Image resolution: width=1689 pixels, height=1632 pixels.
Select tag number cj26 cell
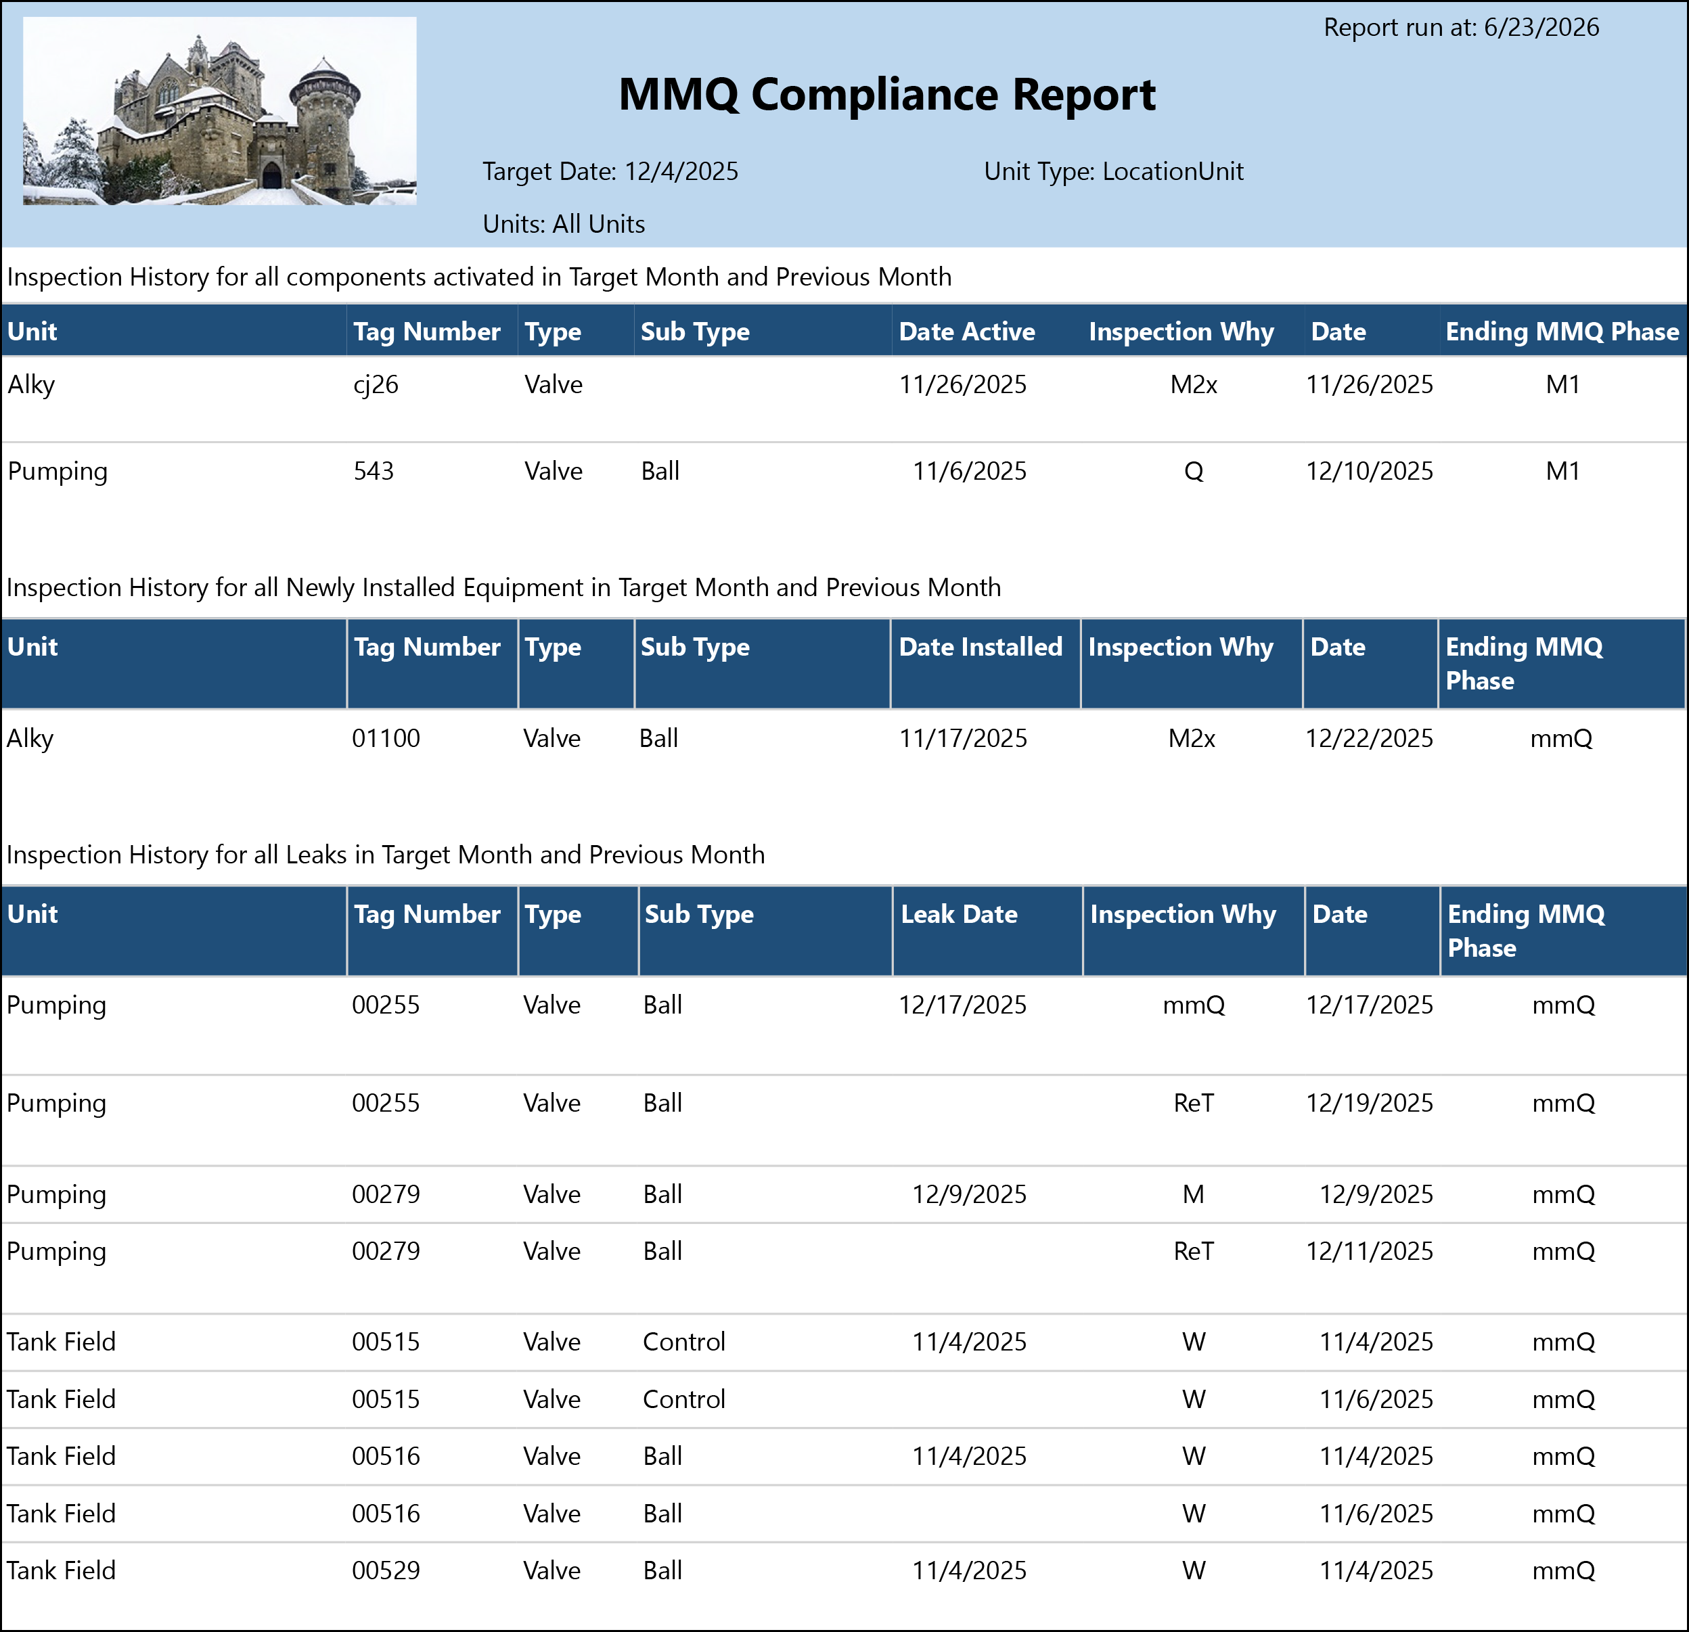click(376, 384)
